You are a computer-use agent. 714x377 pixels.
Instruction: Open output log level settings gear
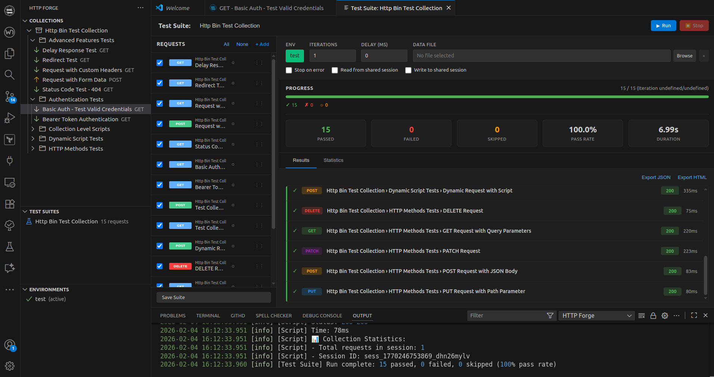pyautogui.click(x=665, y=315)
